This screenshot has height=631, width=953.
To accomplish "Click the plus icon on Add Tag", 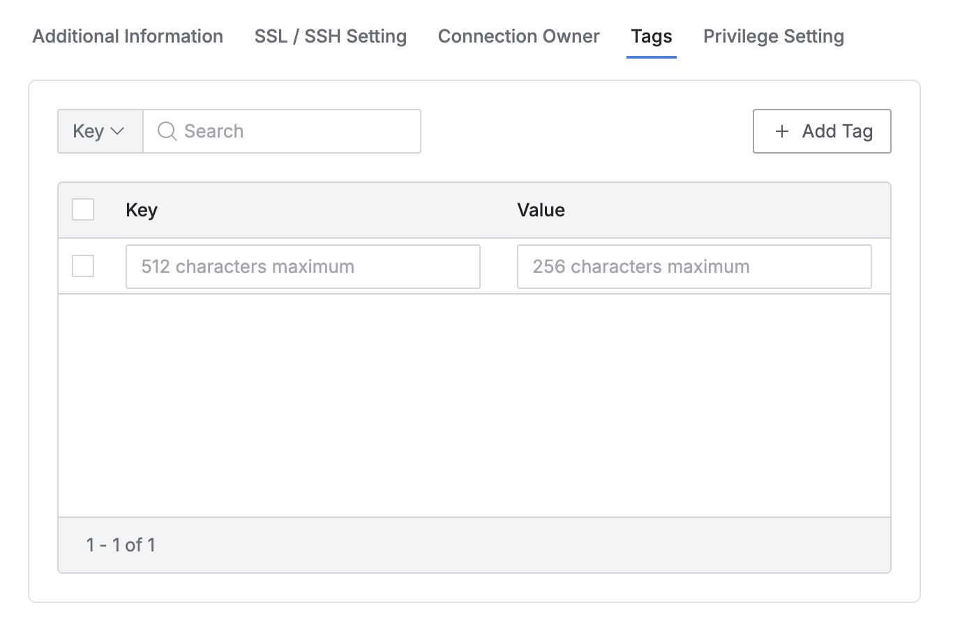I will click(782, 131).
